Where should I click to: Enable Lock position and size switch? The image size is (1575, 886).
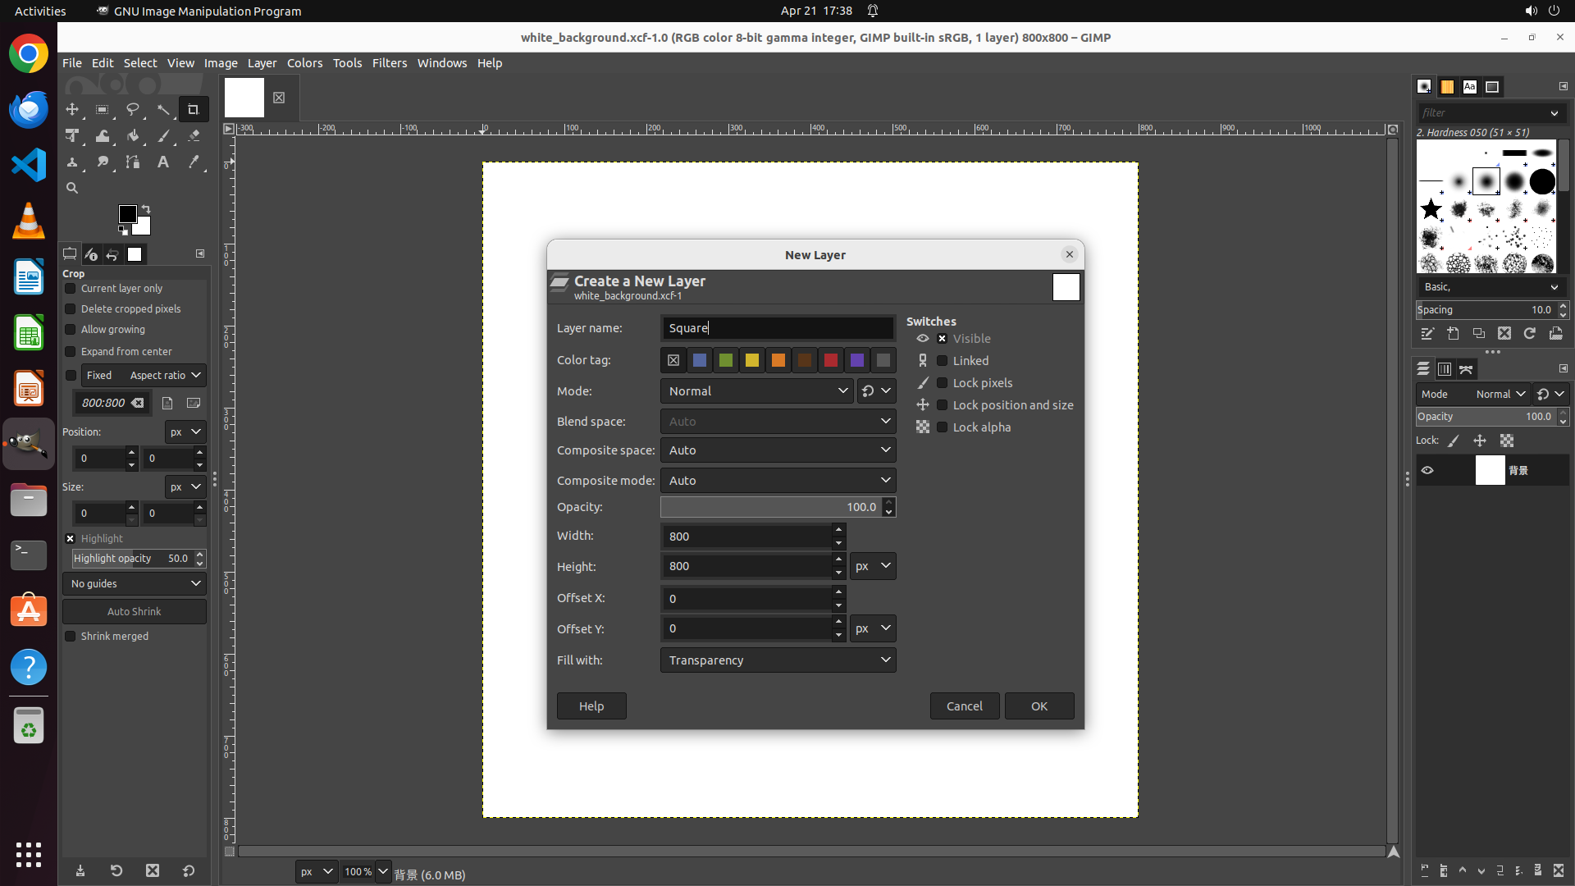point(943,405)
